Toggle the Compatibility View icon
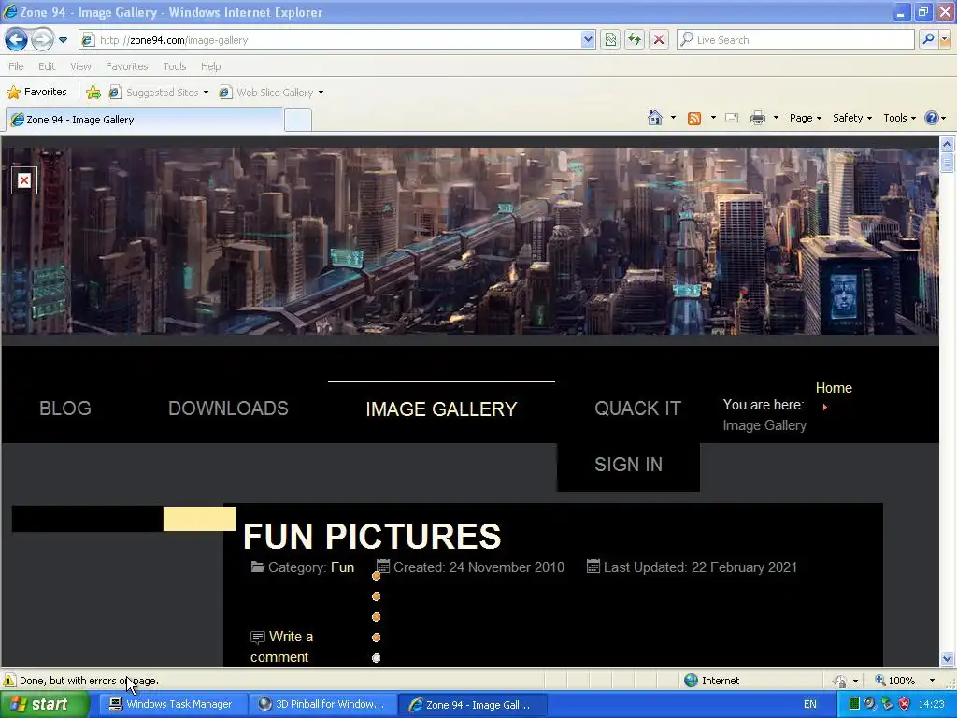This screenshot has width=957, height=718. 610,40
